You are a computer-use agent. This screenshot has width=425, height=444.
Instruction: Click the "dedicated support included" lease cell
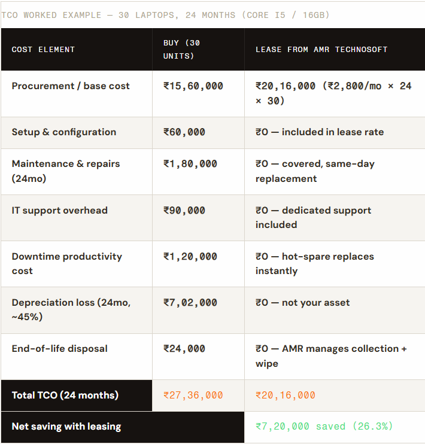click(x=313, y=217)
